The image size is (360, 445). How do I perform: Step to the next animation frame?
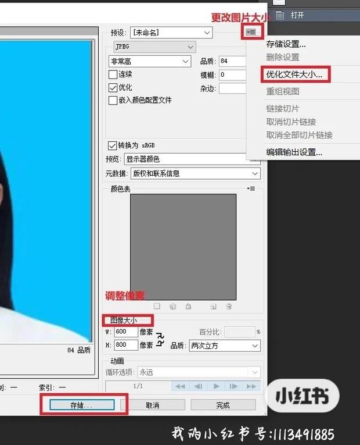233,386
